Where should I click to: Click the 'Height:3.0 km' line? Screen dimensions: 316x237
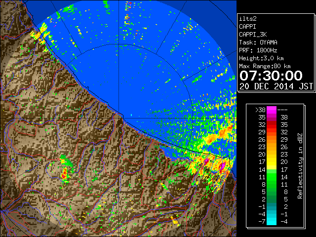click(x=261, y=58)
